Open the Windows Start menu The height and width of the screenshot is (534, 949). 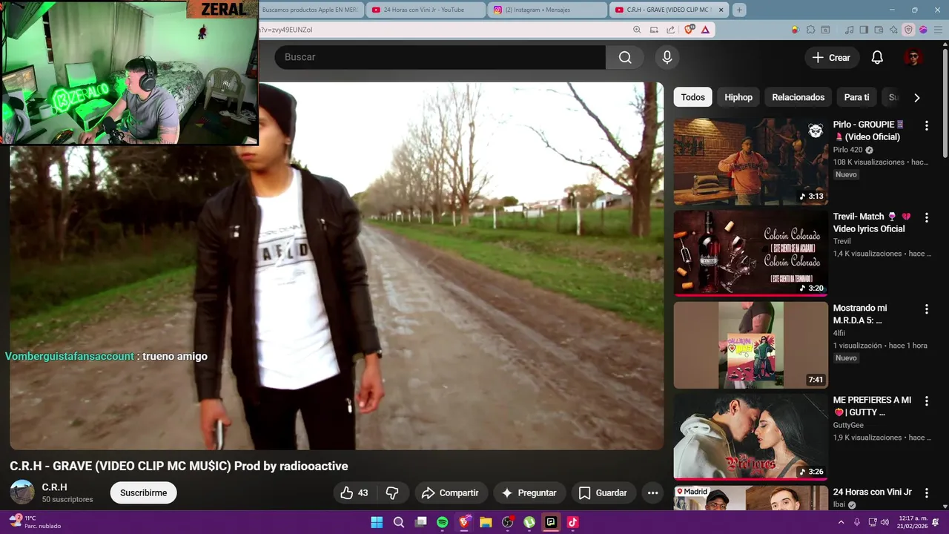(x=377, y=522)
